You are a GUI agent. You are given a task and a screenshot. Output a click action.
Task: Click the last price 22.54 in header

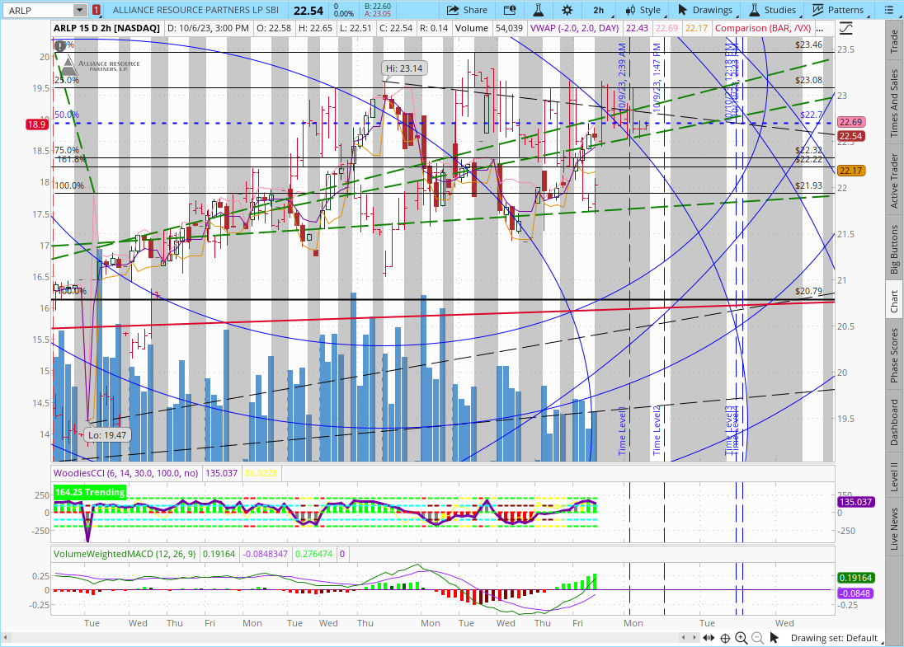(x=308, y=11)
